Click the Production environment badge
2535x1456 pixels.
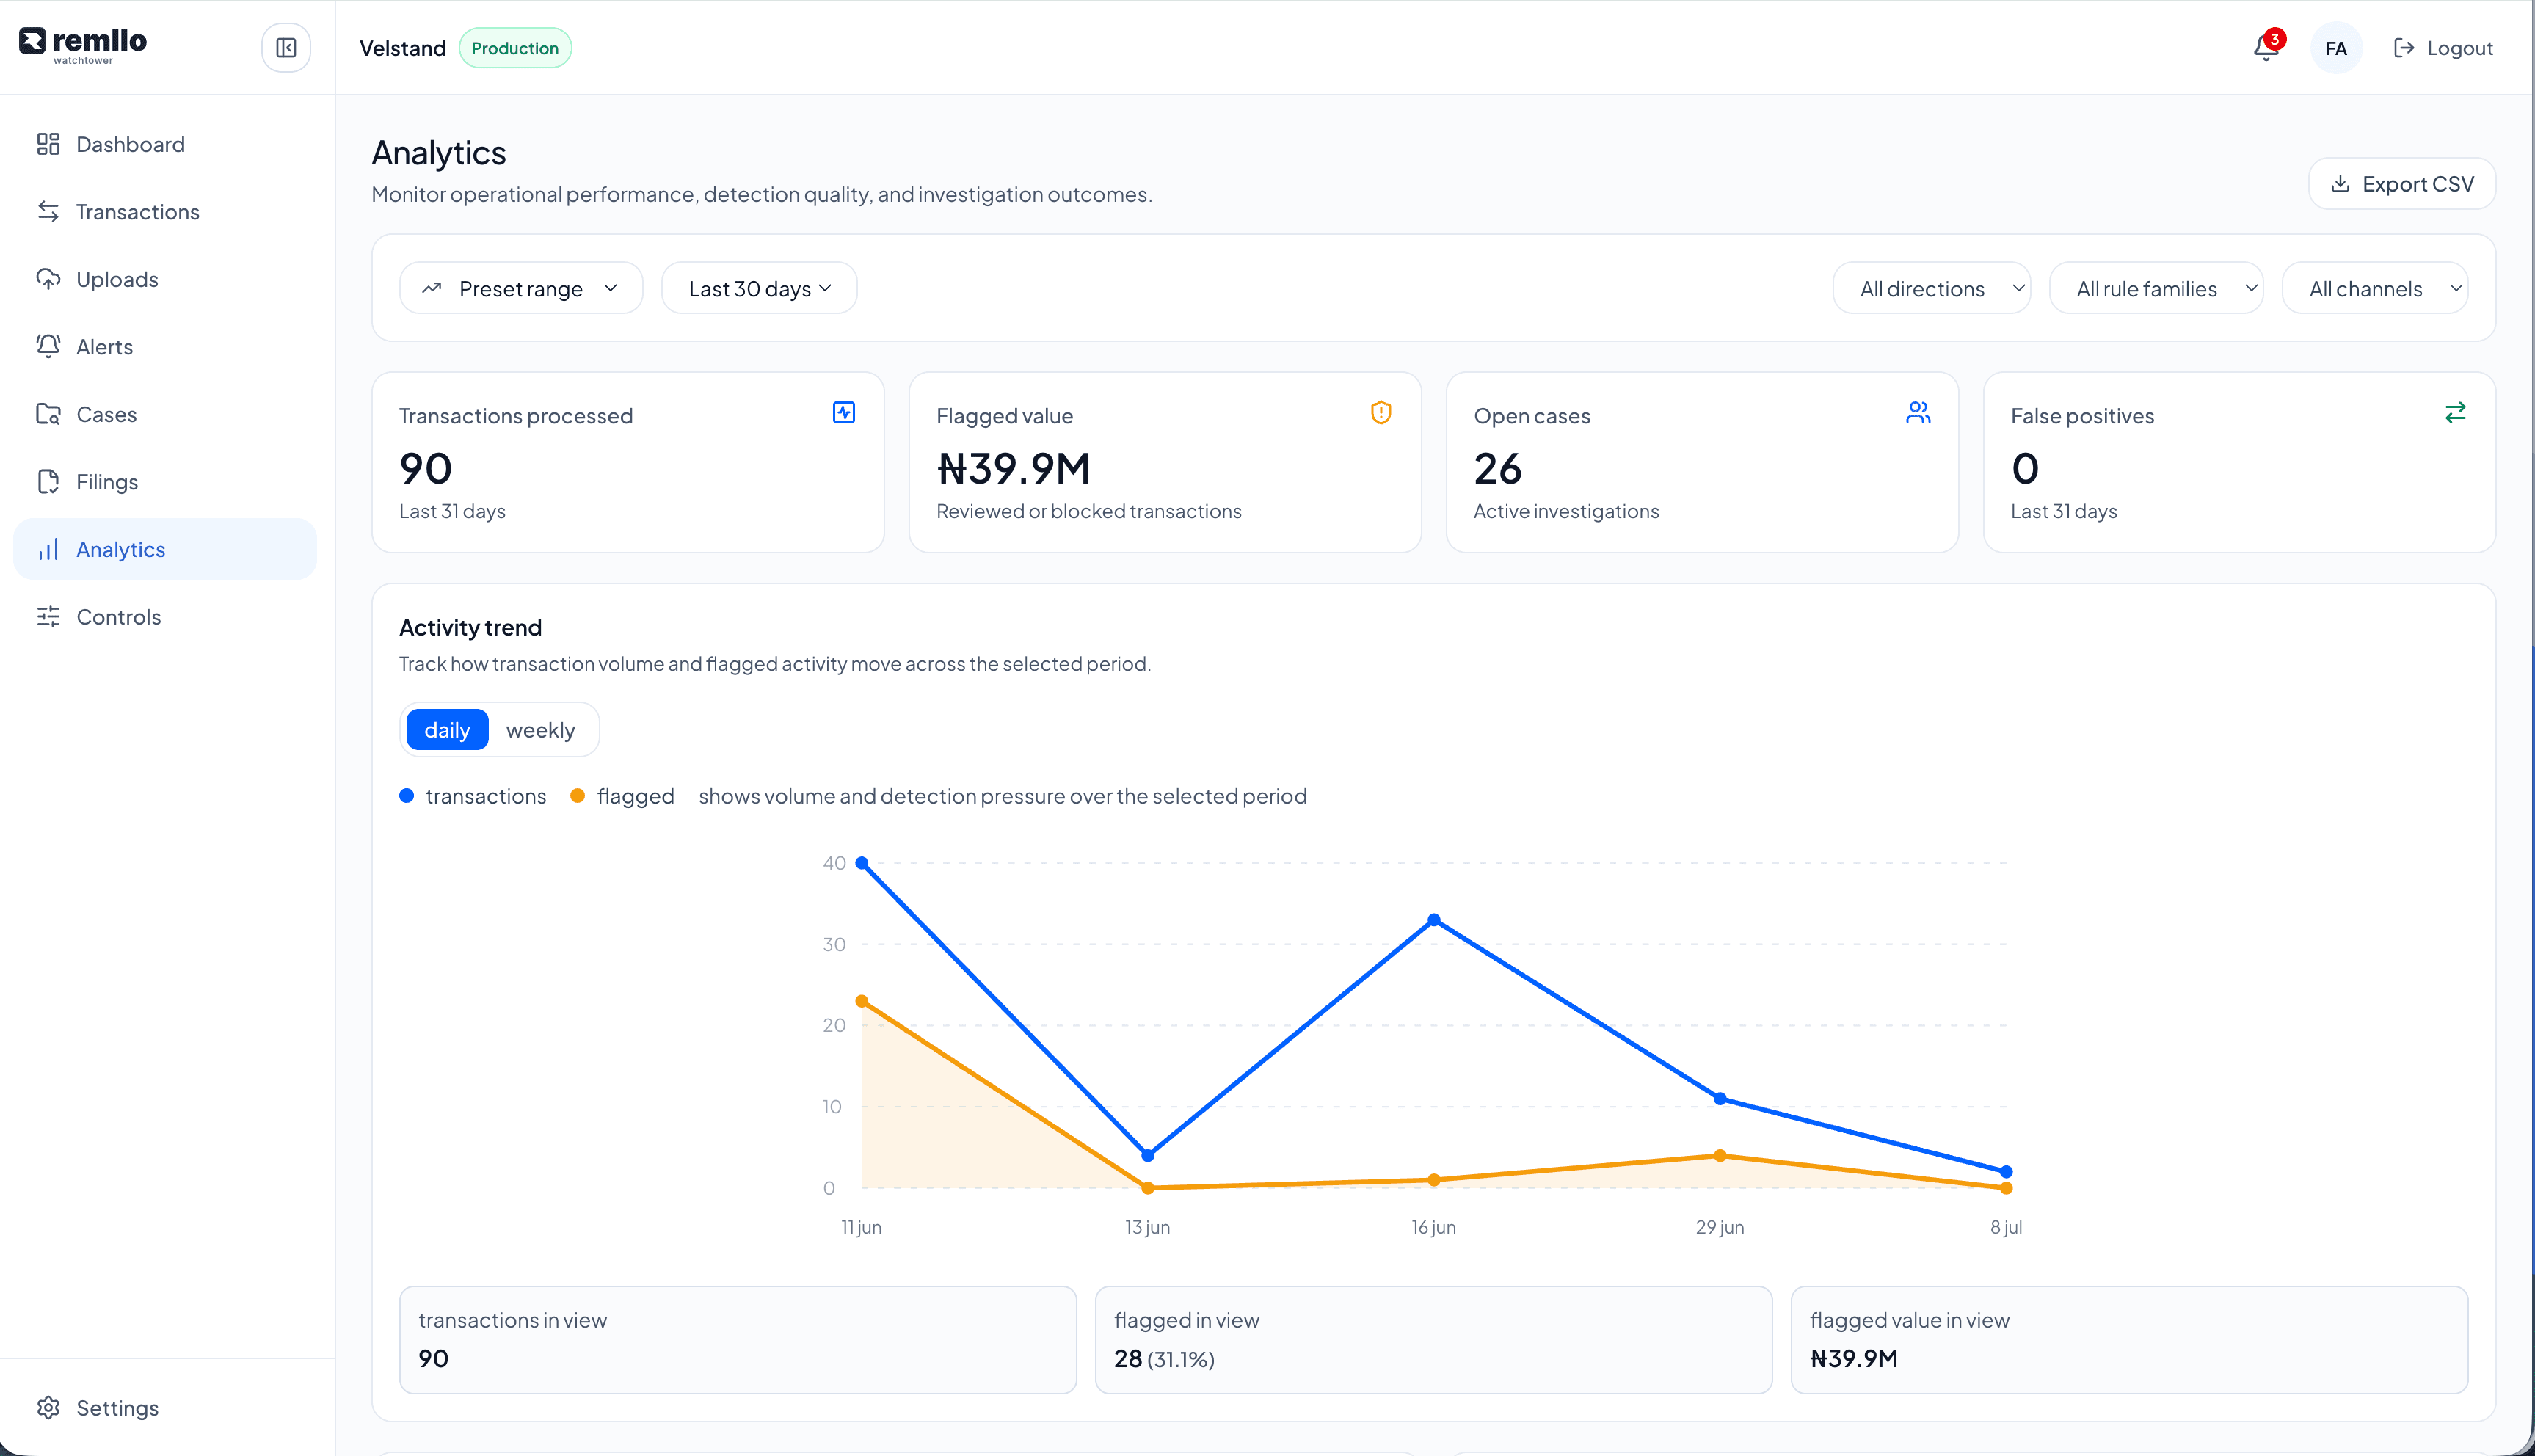point(515,48)
